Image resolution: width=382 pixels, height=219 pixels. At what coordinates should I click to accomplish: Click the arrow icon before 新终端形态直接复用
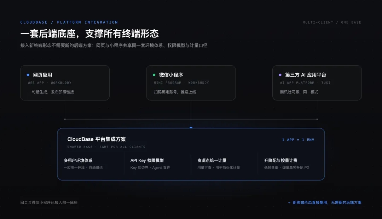(x=289, y=202)
